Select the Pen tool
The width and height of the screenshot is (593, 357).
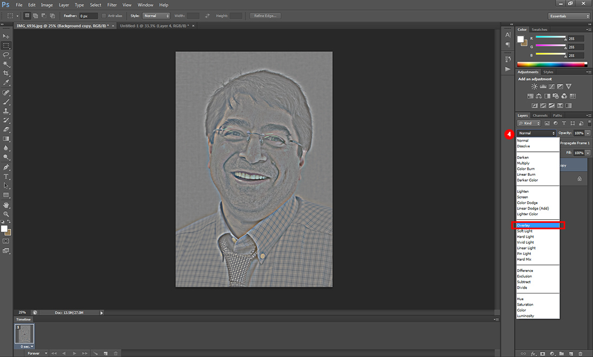pos(6,167)
